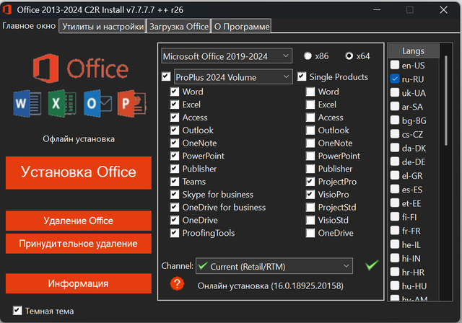The image size is (462, 323).
Task: Check the VisioStd checkbox
Action: [x=310, y=220]
